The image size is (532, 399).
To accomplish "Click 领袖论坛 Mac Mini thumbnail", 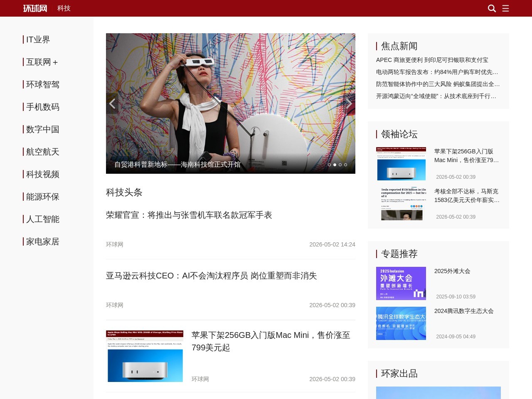I will (x=401, y=164).
